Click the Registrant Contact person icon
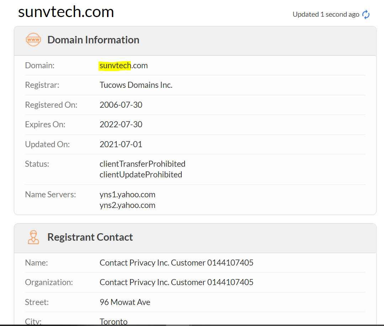384x326 pixels. click(x=33, y=237)
